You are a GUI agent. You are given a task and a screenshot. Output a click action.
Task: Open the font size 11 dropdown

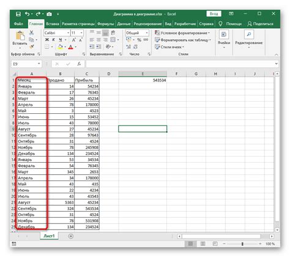coord(81,33)
